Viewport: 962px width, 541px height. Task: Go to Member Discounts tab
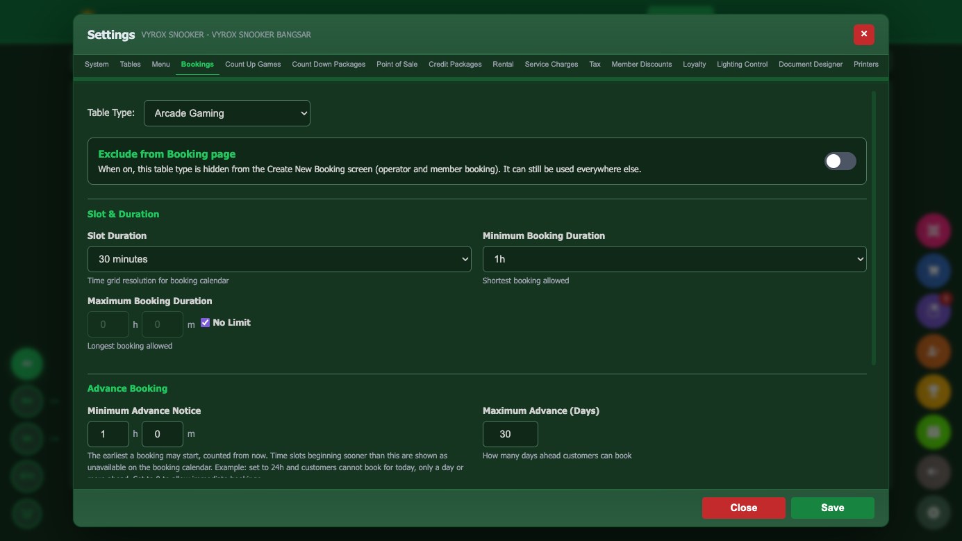coord(641,64)
